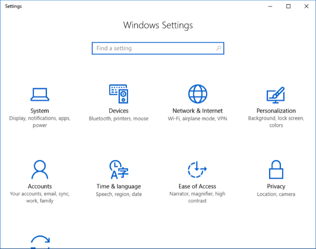The width and height of the screenshot is (316, 249).
Task: Click 'Speech, region, date' description
Action: coord(119,194)
